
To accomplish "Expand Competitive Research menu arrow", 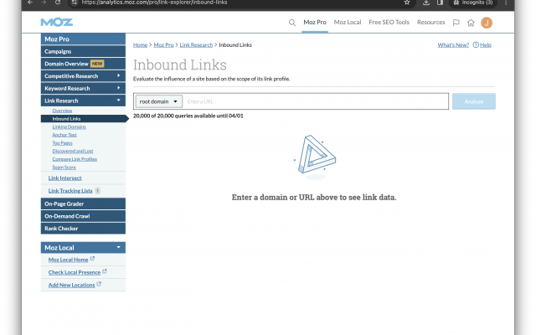I will coord(119,75).
